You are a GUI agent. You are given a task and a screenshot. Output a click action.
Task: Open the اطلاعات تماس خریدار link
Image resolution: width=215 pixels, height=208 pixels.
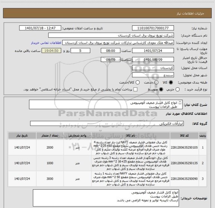(46, 43)
